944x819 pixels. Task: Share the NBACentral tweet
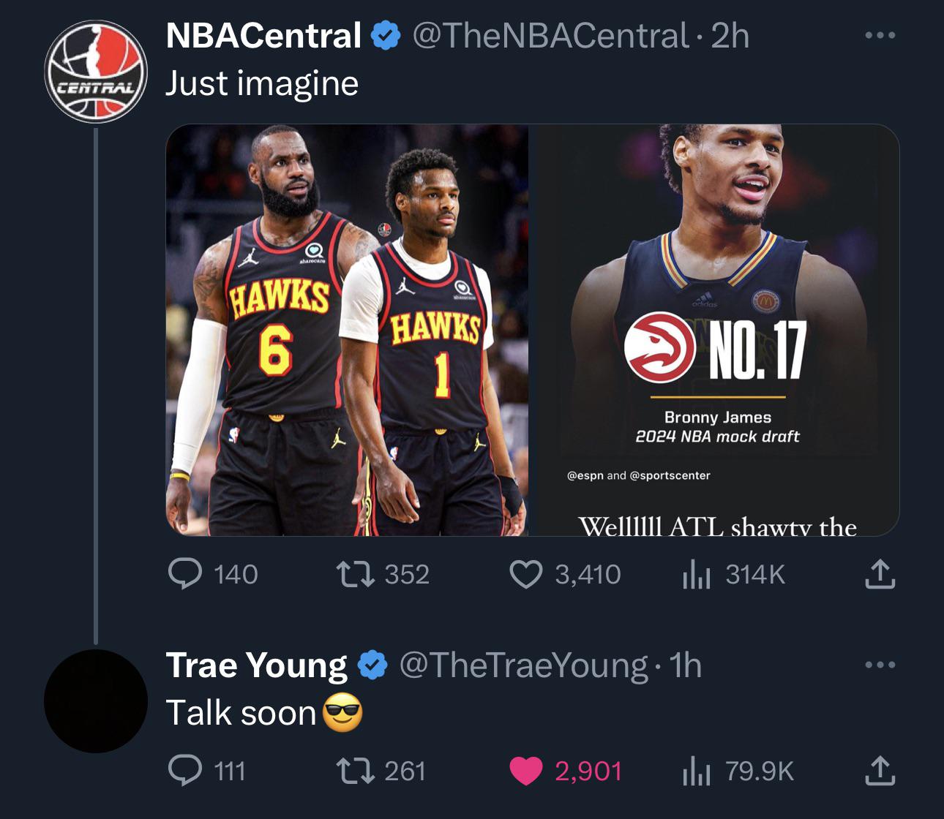880,574
